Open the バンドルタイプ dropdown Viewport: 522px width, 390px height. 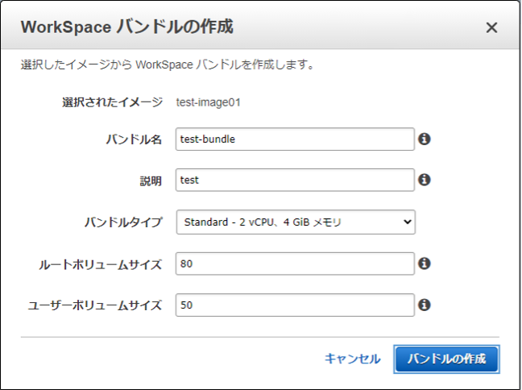[x=296, y=222]
